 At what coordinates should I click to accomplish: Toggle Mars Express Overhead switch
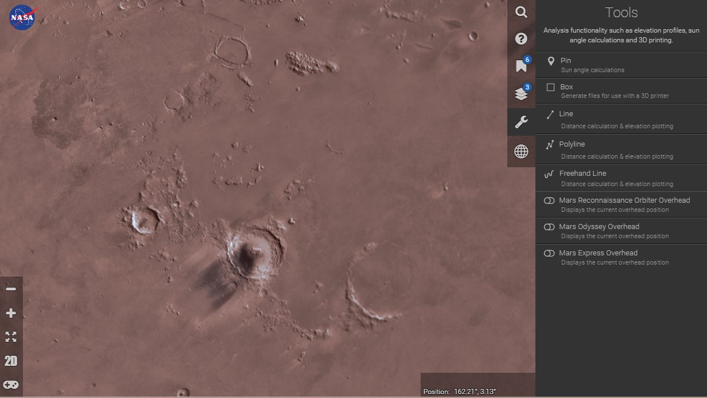[x=549, y=253]
